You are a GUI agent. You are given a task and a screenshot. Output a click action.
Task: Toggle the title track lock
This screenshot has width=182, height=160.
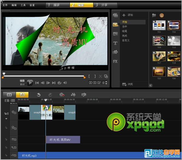[x=5, y=139]
